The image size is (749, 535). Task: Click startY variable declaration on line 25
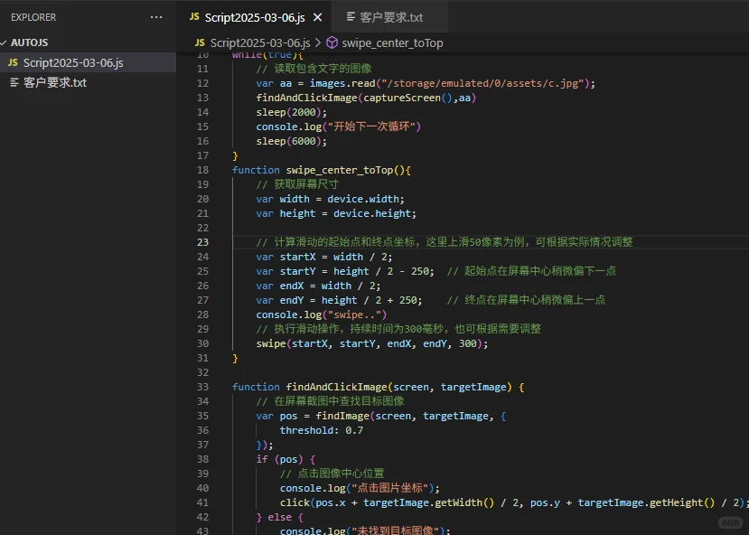(x=345, y=271)
